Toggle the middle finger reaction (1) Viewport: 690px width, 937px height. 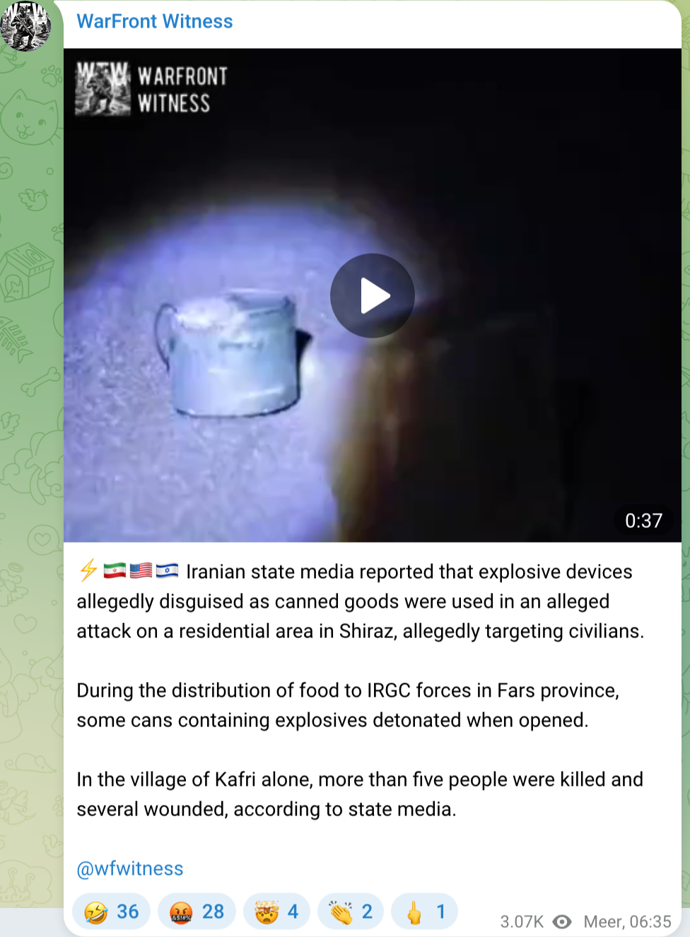[x=425, y=912]
